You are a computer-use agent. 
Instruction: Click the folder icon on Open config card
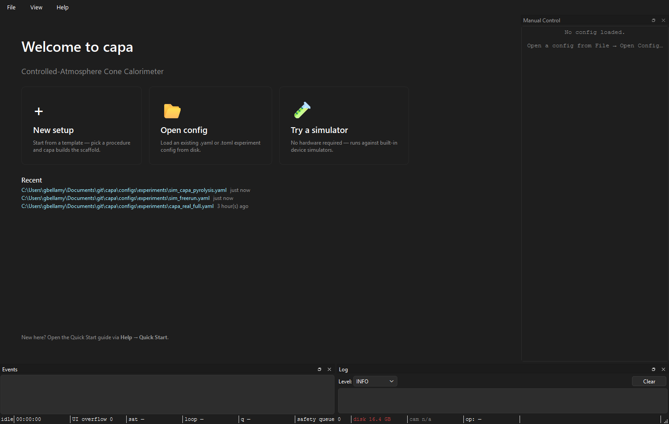[172, 111]
